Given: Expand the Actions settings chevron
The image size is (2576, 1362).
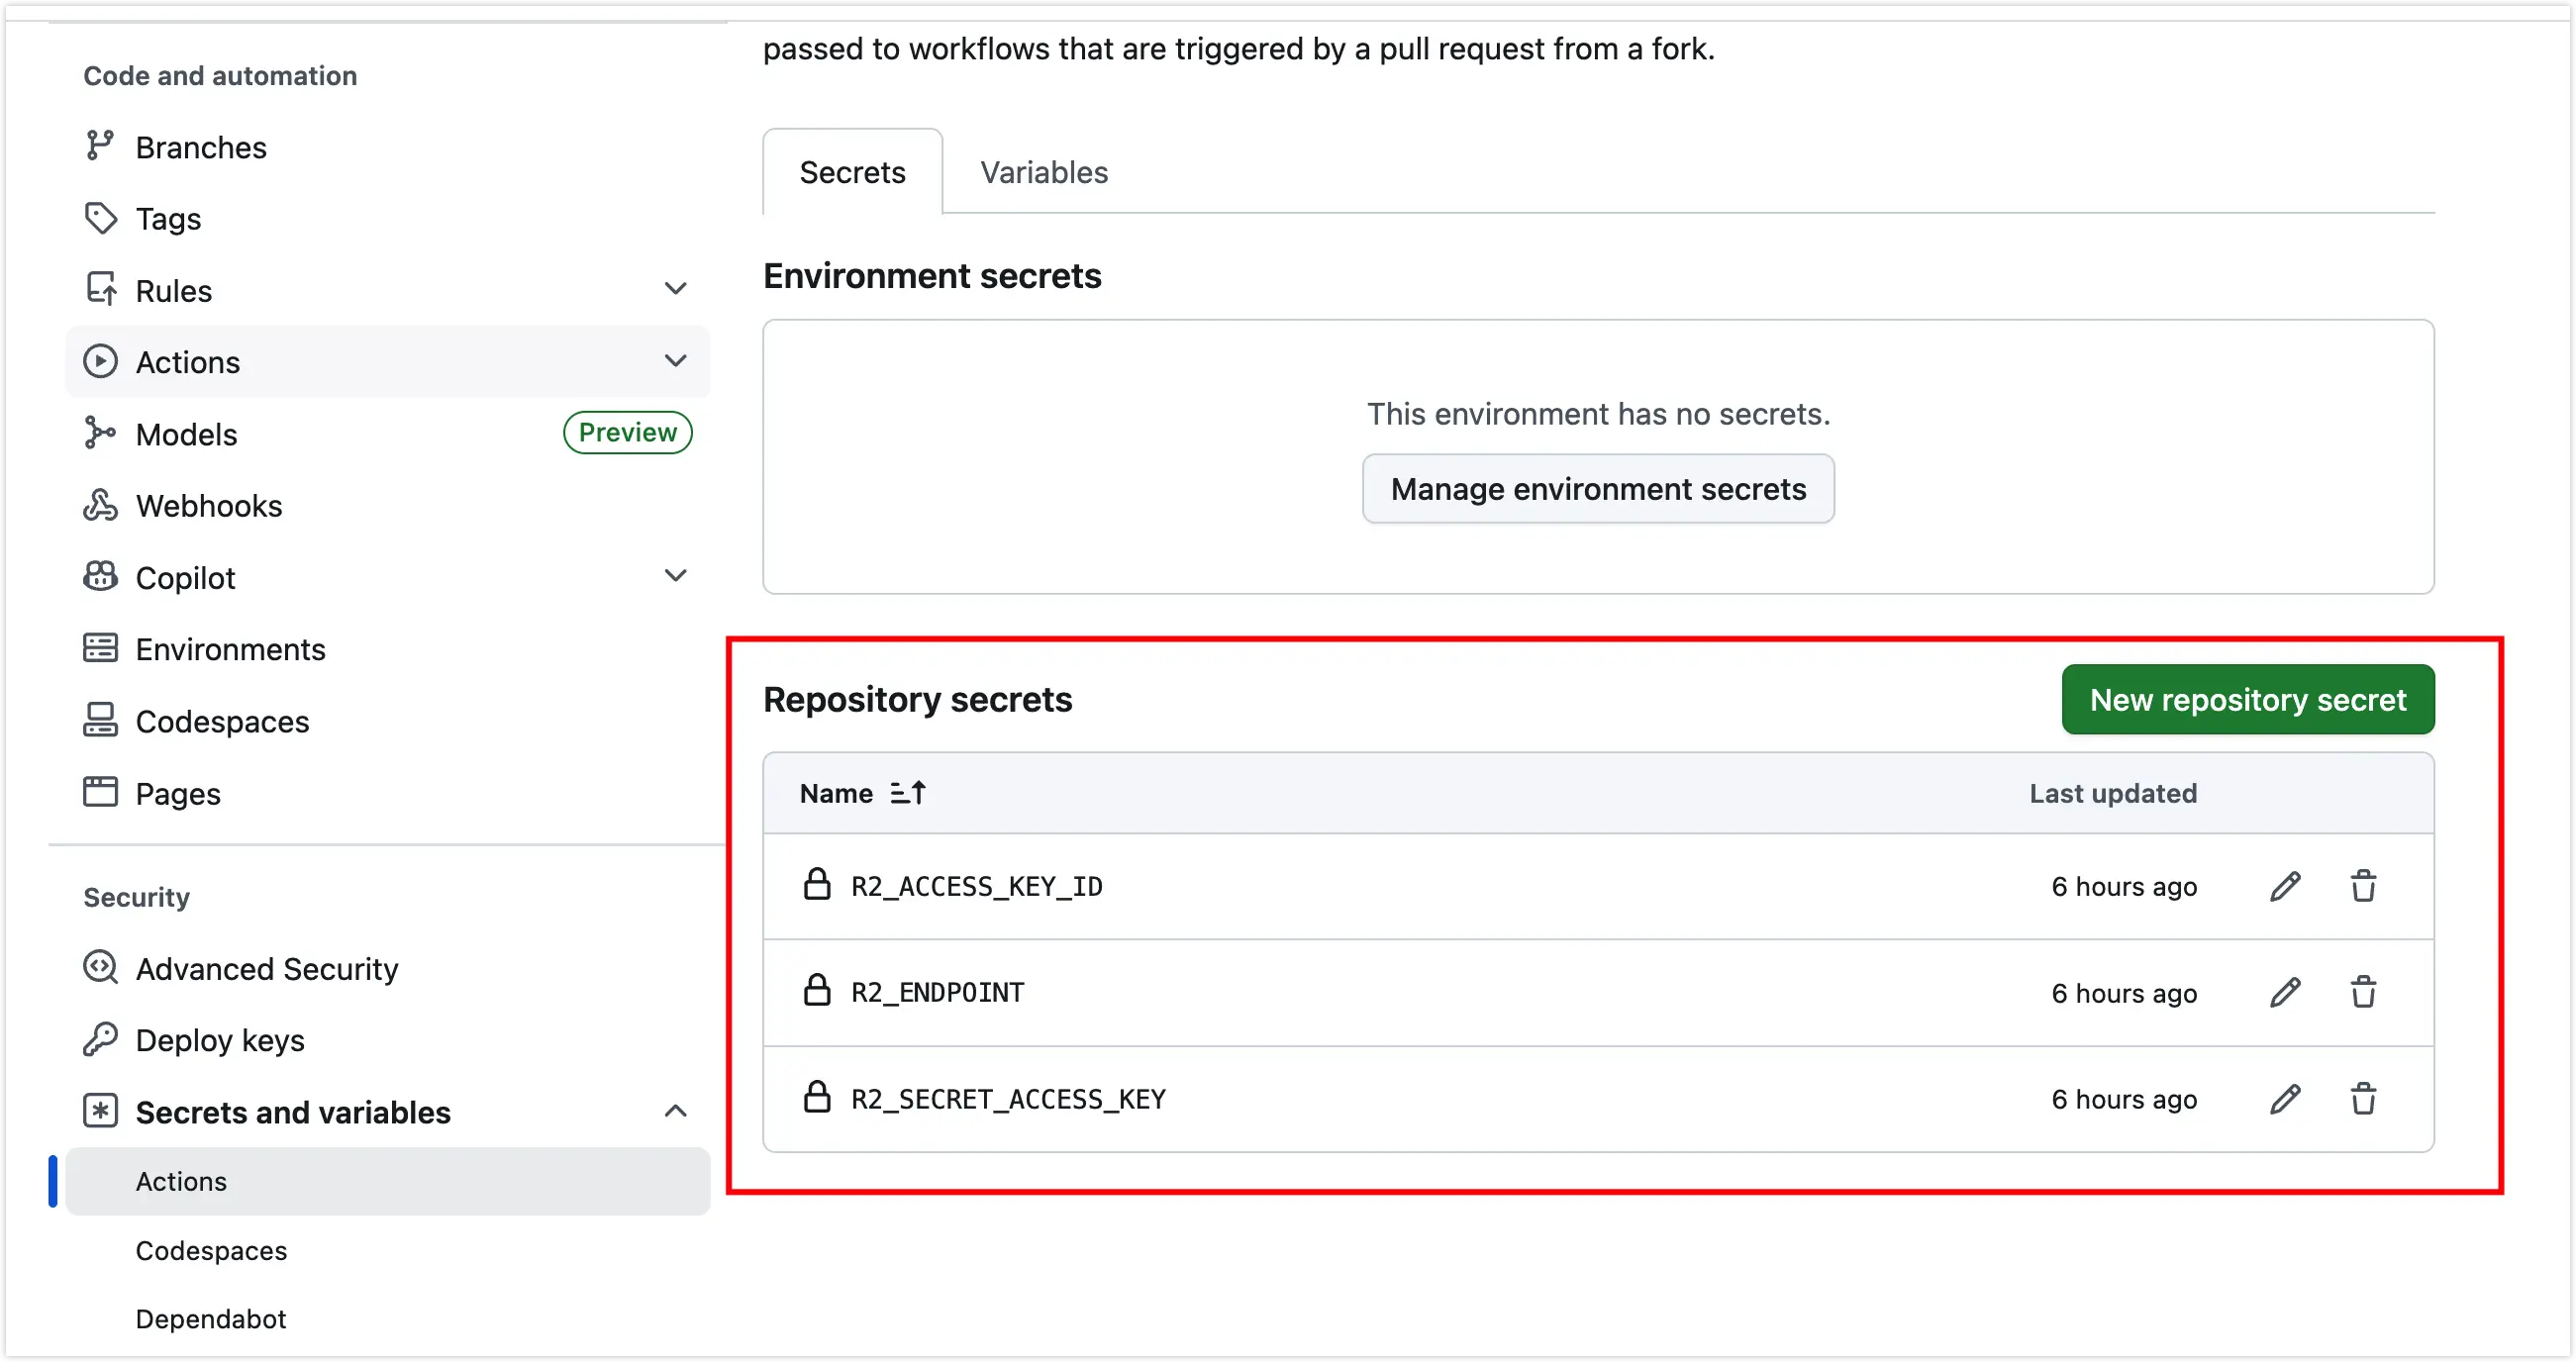Looking at the screenshot, I should coord(676,361).
